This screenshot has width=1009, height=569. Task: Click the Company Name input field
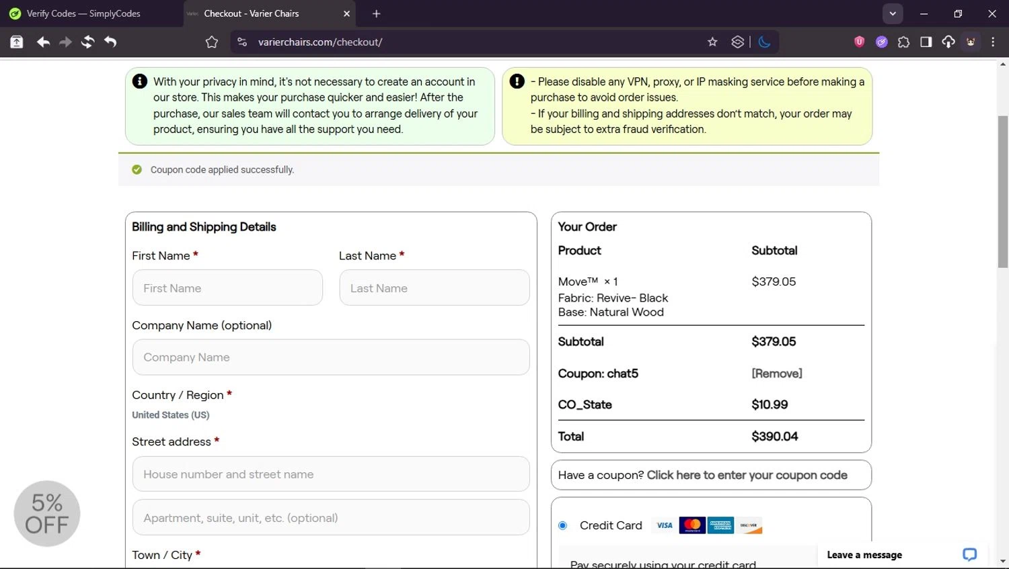331,357
